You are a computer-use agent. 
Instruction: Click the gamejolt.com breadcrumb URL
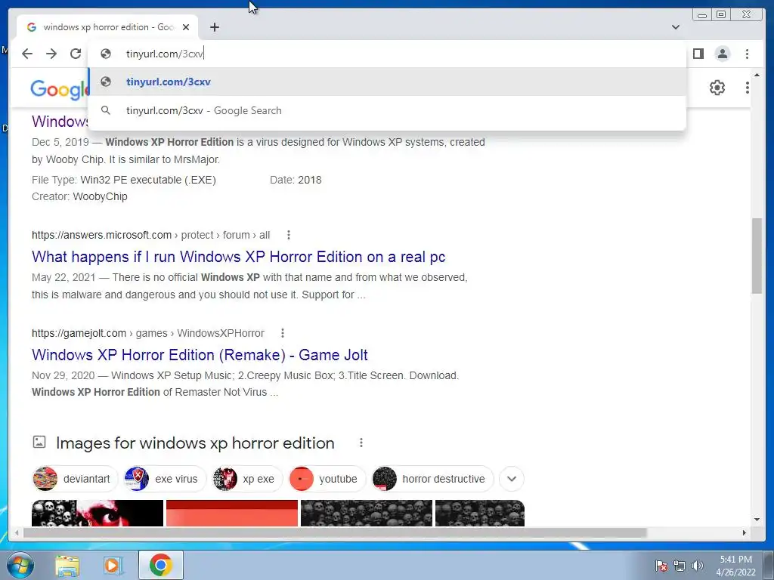tap(148, 333)
